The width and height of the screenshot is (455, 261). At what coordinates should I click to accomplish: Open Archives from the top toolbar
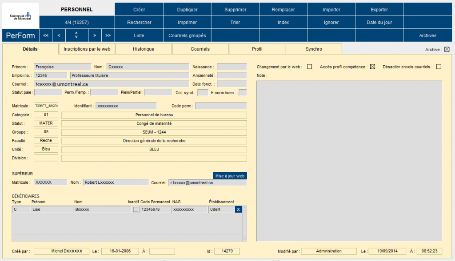coord(427,36)
